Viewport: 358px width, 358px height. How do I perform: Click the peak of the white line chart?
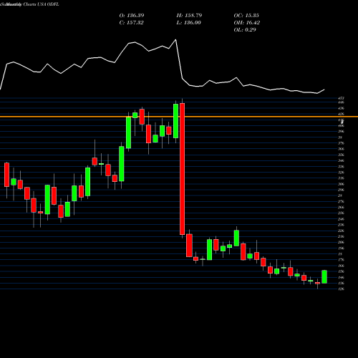(x=176, y=39)
